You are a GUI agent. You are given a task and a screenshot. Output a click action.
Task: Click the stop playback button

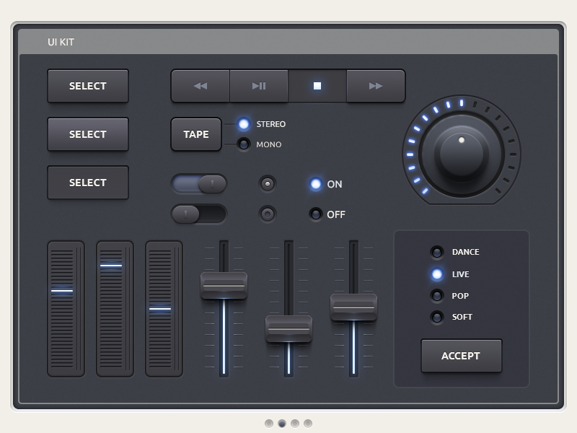pos(317,86)
